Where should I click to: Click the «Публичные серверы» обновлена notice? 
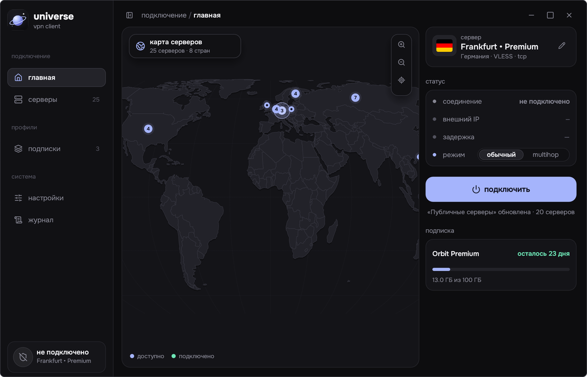pyautogui.click(x=501, y=212)
